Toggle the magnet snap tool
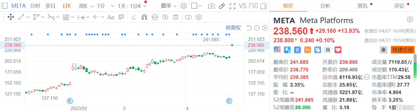This screenshot has height=112, width=417. (144, 17)
